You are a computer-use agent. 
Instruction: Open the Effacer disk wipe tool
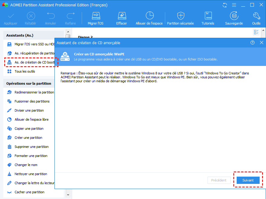click(x=122, y=18)
